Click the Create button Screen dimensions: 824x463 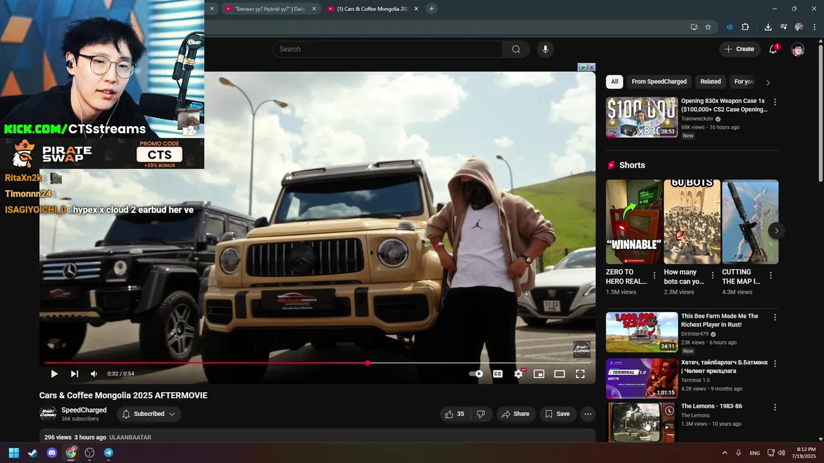739,49
